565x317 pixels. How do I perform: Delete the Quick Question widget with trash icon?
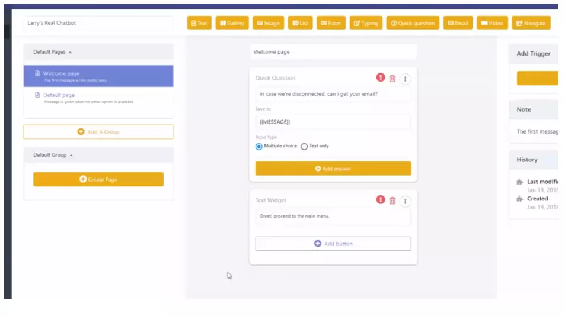coord(392,78)
